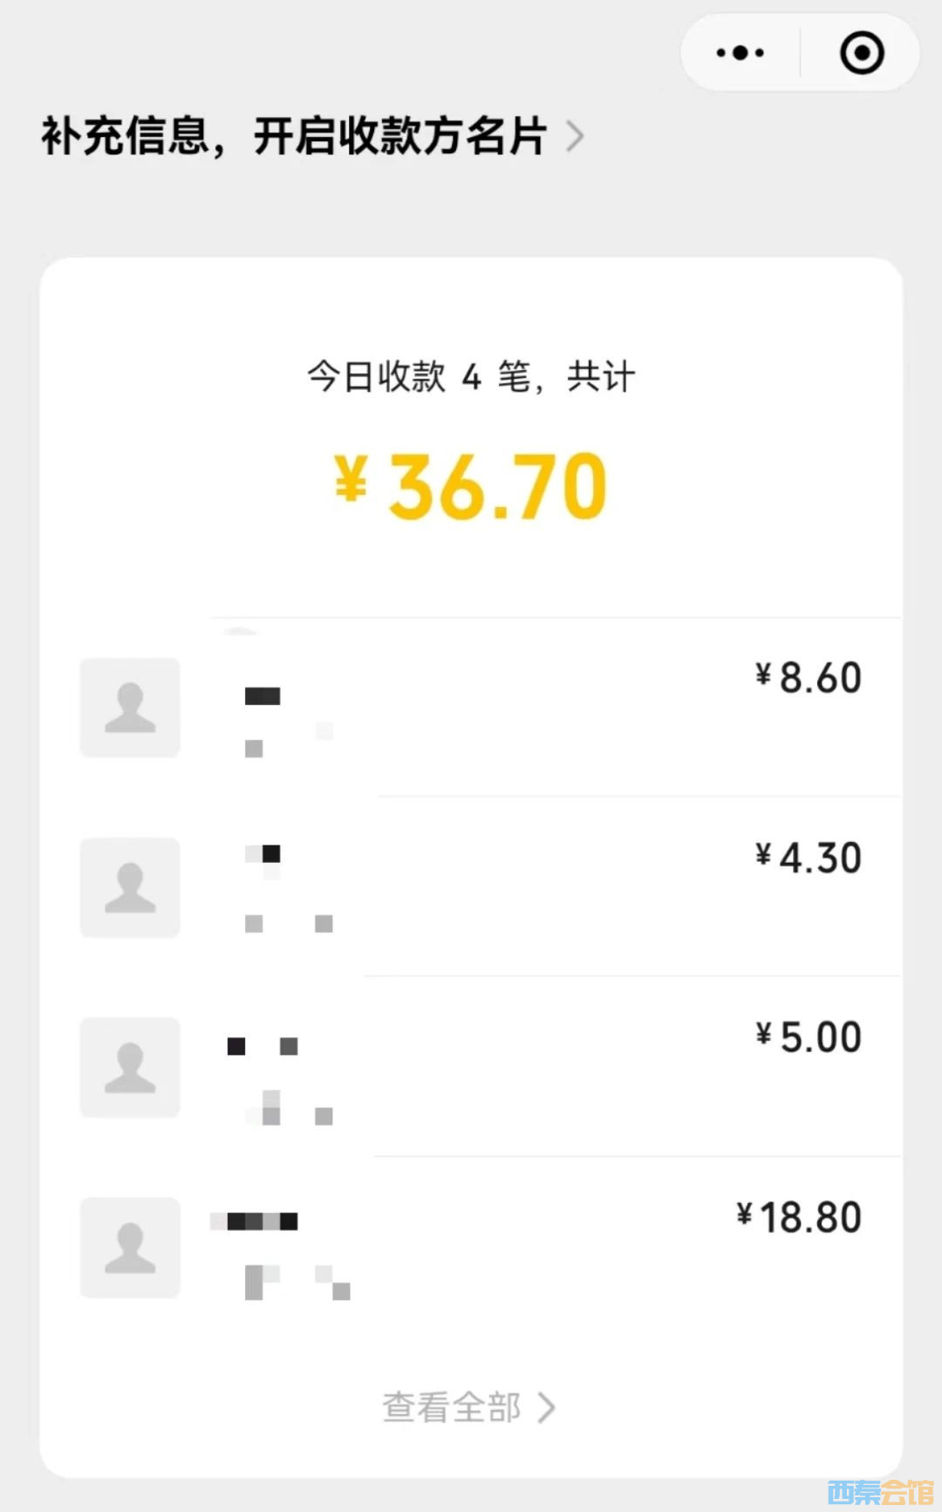This screenshot has width=942, height=1512.
Task: Select the ¥8.60 payment amount
Action: click(x=809, y=678)
